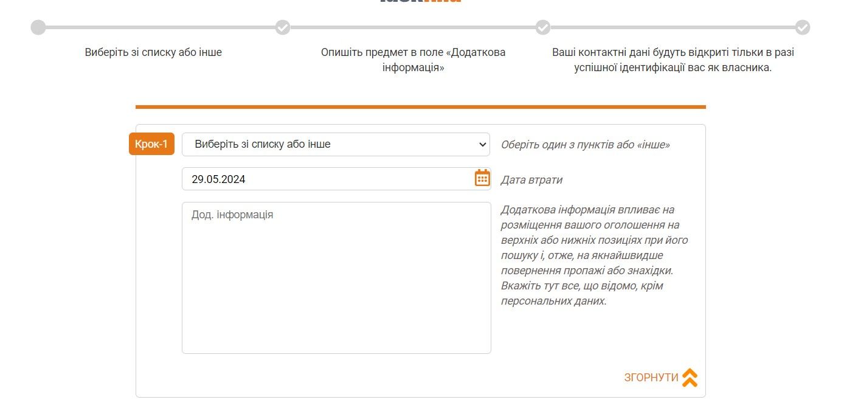Image resolution: width=844 pixels, height=408 pixels.
Task: Click the «Оберіть один з пунктів» hint text
Action: 586,144
